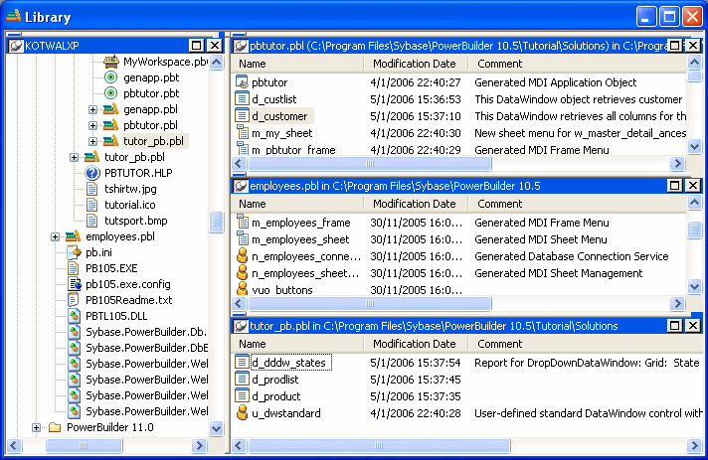Click tree pane vertical scrollbar down arrow
The image size is (708, 460).
tap(217, 428)
